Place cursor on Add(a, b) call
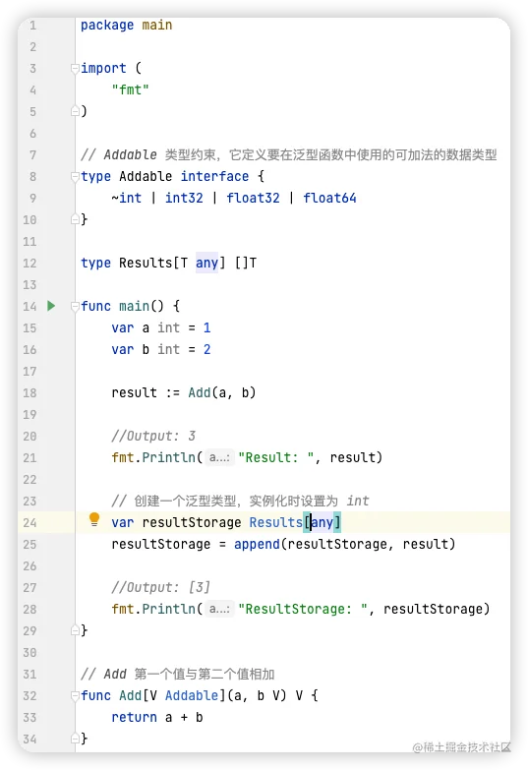528x770 pixels. pos(221,392)
